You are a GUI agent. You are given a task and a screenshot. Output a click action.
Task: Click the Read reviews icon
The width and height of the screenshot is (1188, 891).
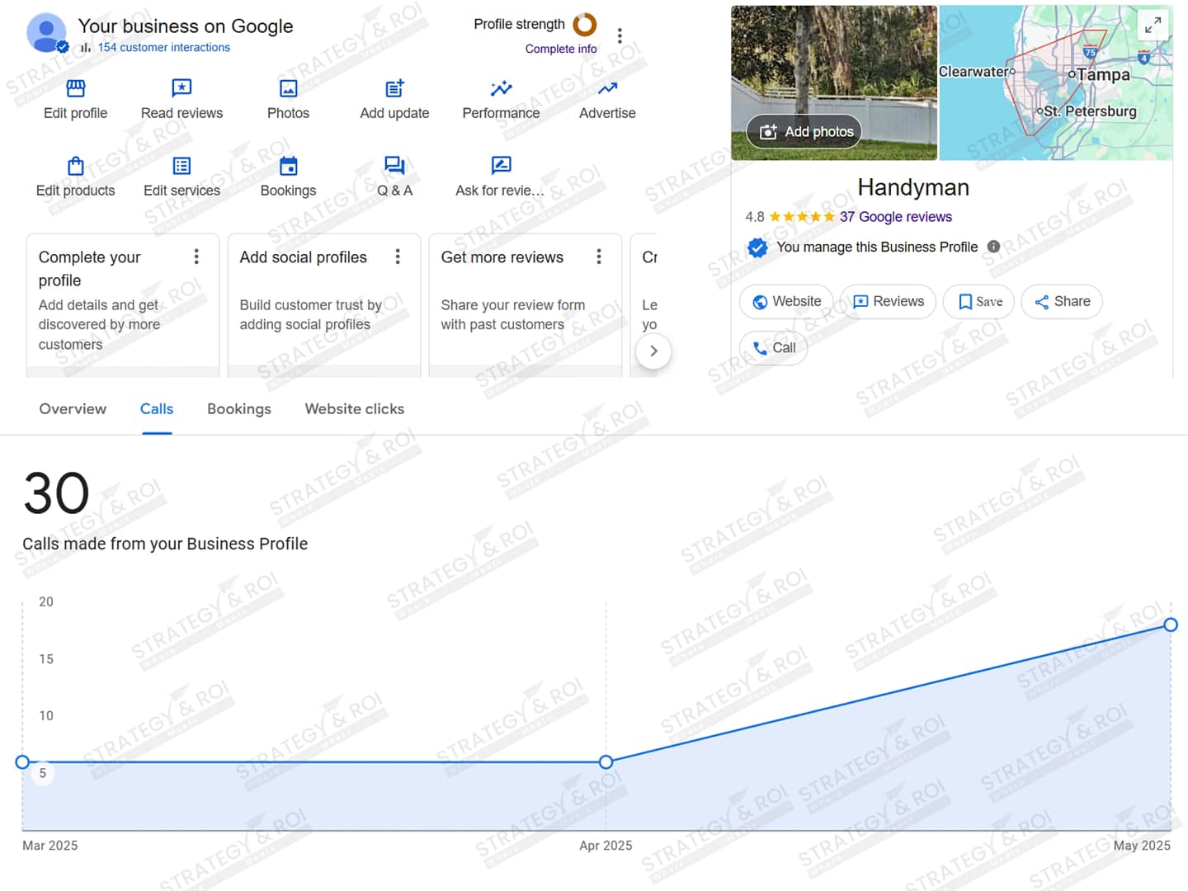click(181, 88)
